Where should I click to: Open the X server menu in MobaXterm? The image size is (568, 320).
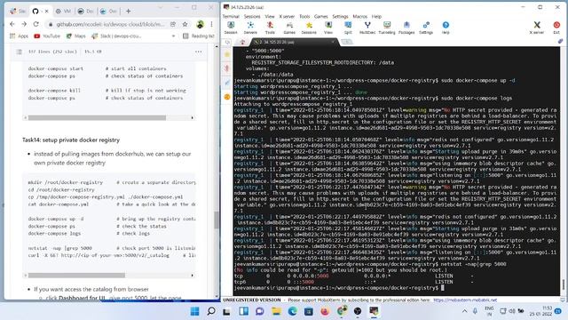pyautogui.click(x=287, y=16)
